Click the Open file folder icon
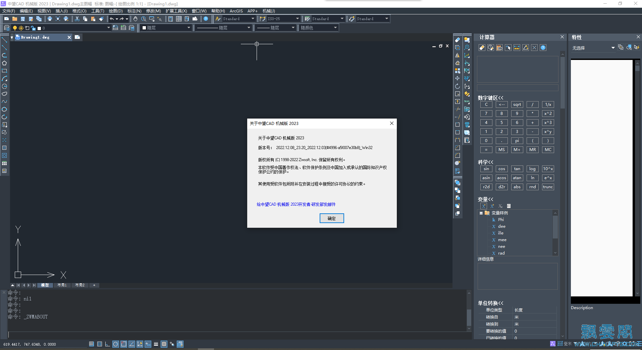The width and height of the screenshot is (642, 350). [15, 19]
